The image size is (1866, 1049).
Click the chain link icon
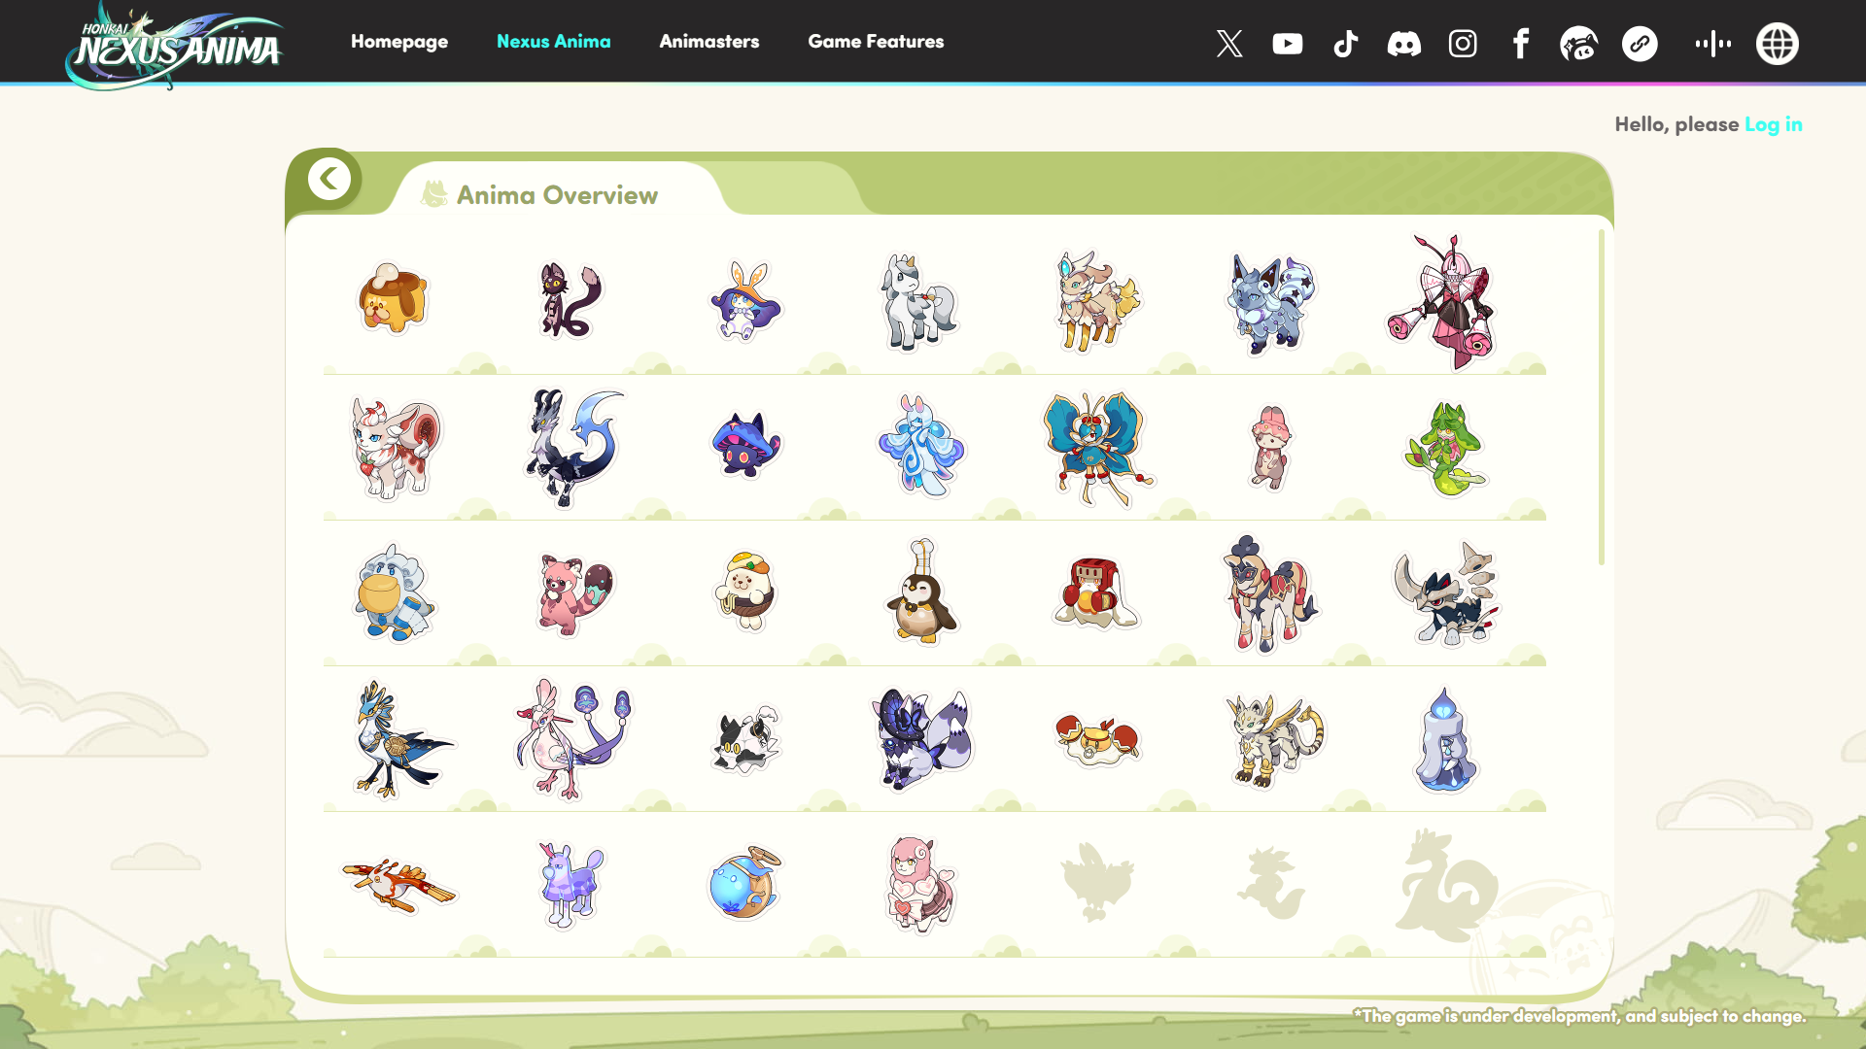coord(1640,44)
